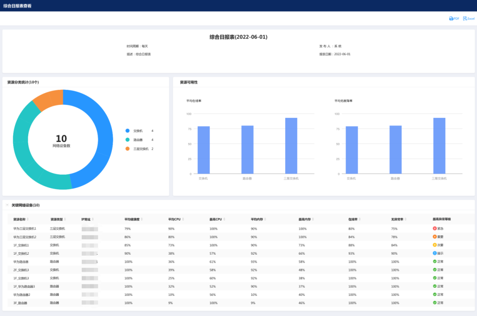Export the report to Excel

point(469,19)
